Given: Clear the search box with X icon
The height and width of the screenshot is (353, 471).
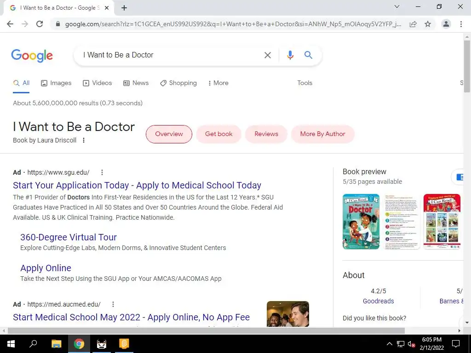Looking at the screenshot, I should coord(267,55).
